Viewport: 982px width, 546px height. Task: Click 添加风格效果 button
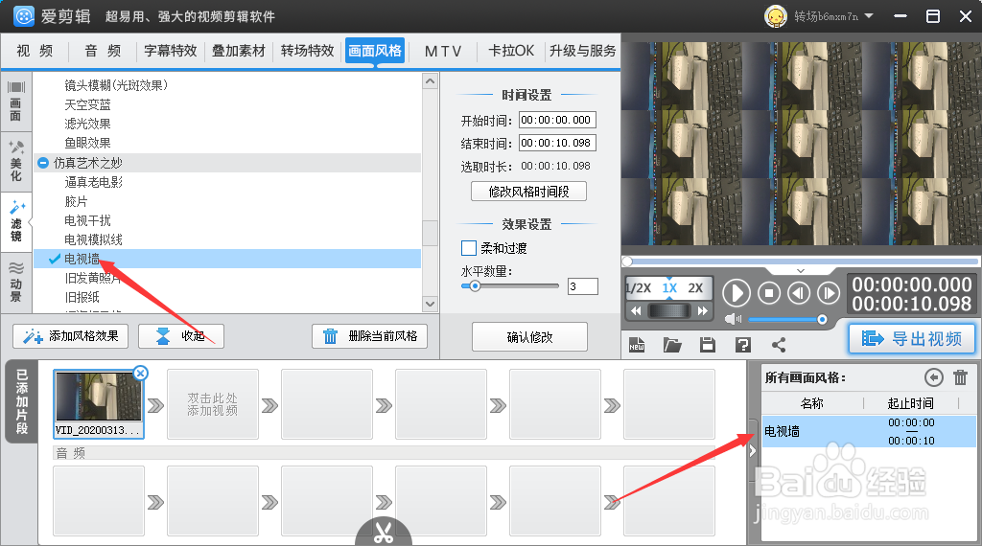pyautogui.click(x=70, y=336)
